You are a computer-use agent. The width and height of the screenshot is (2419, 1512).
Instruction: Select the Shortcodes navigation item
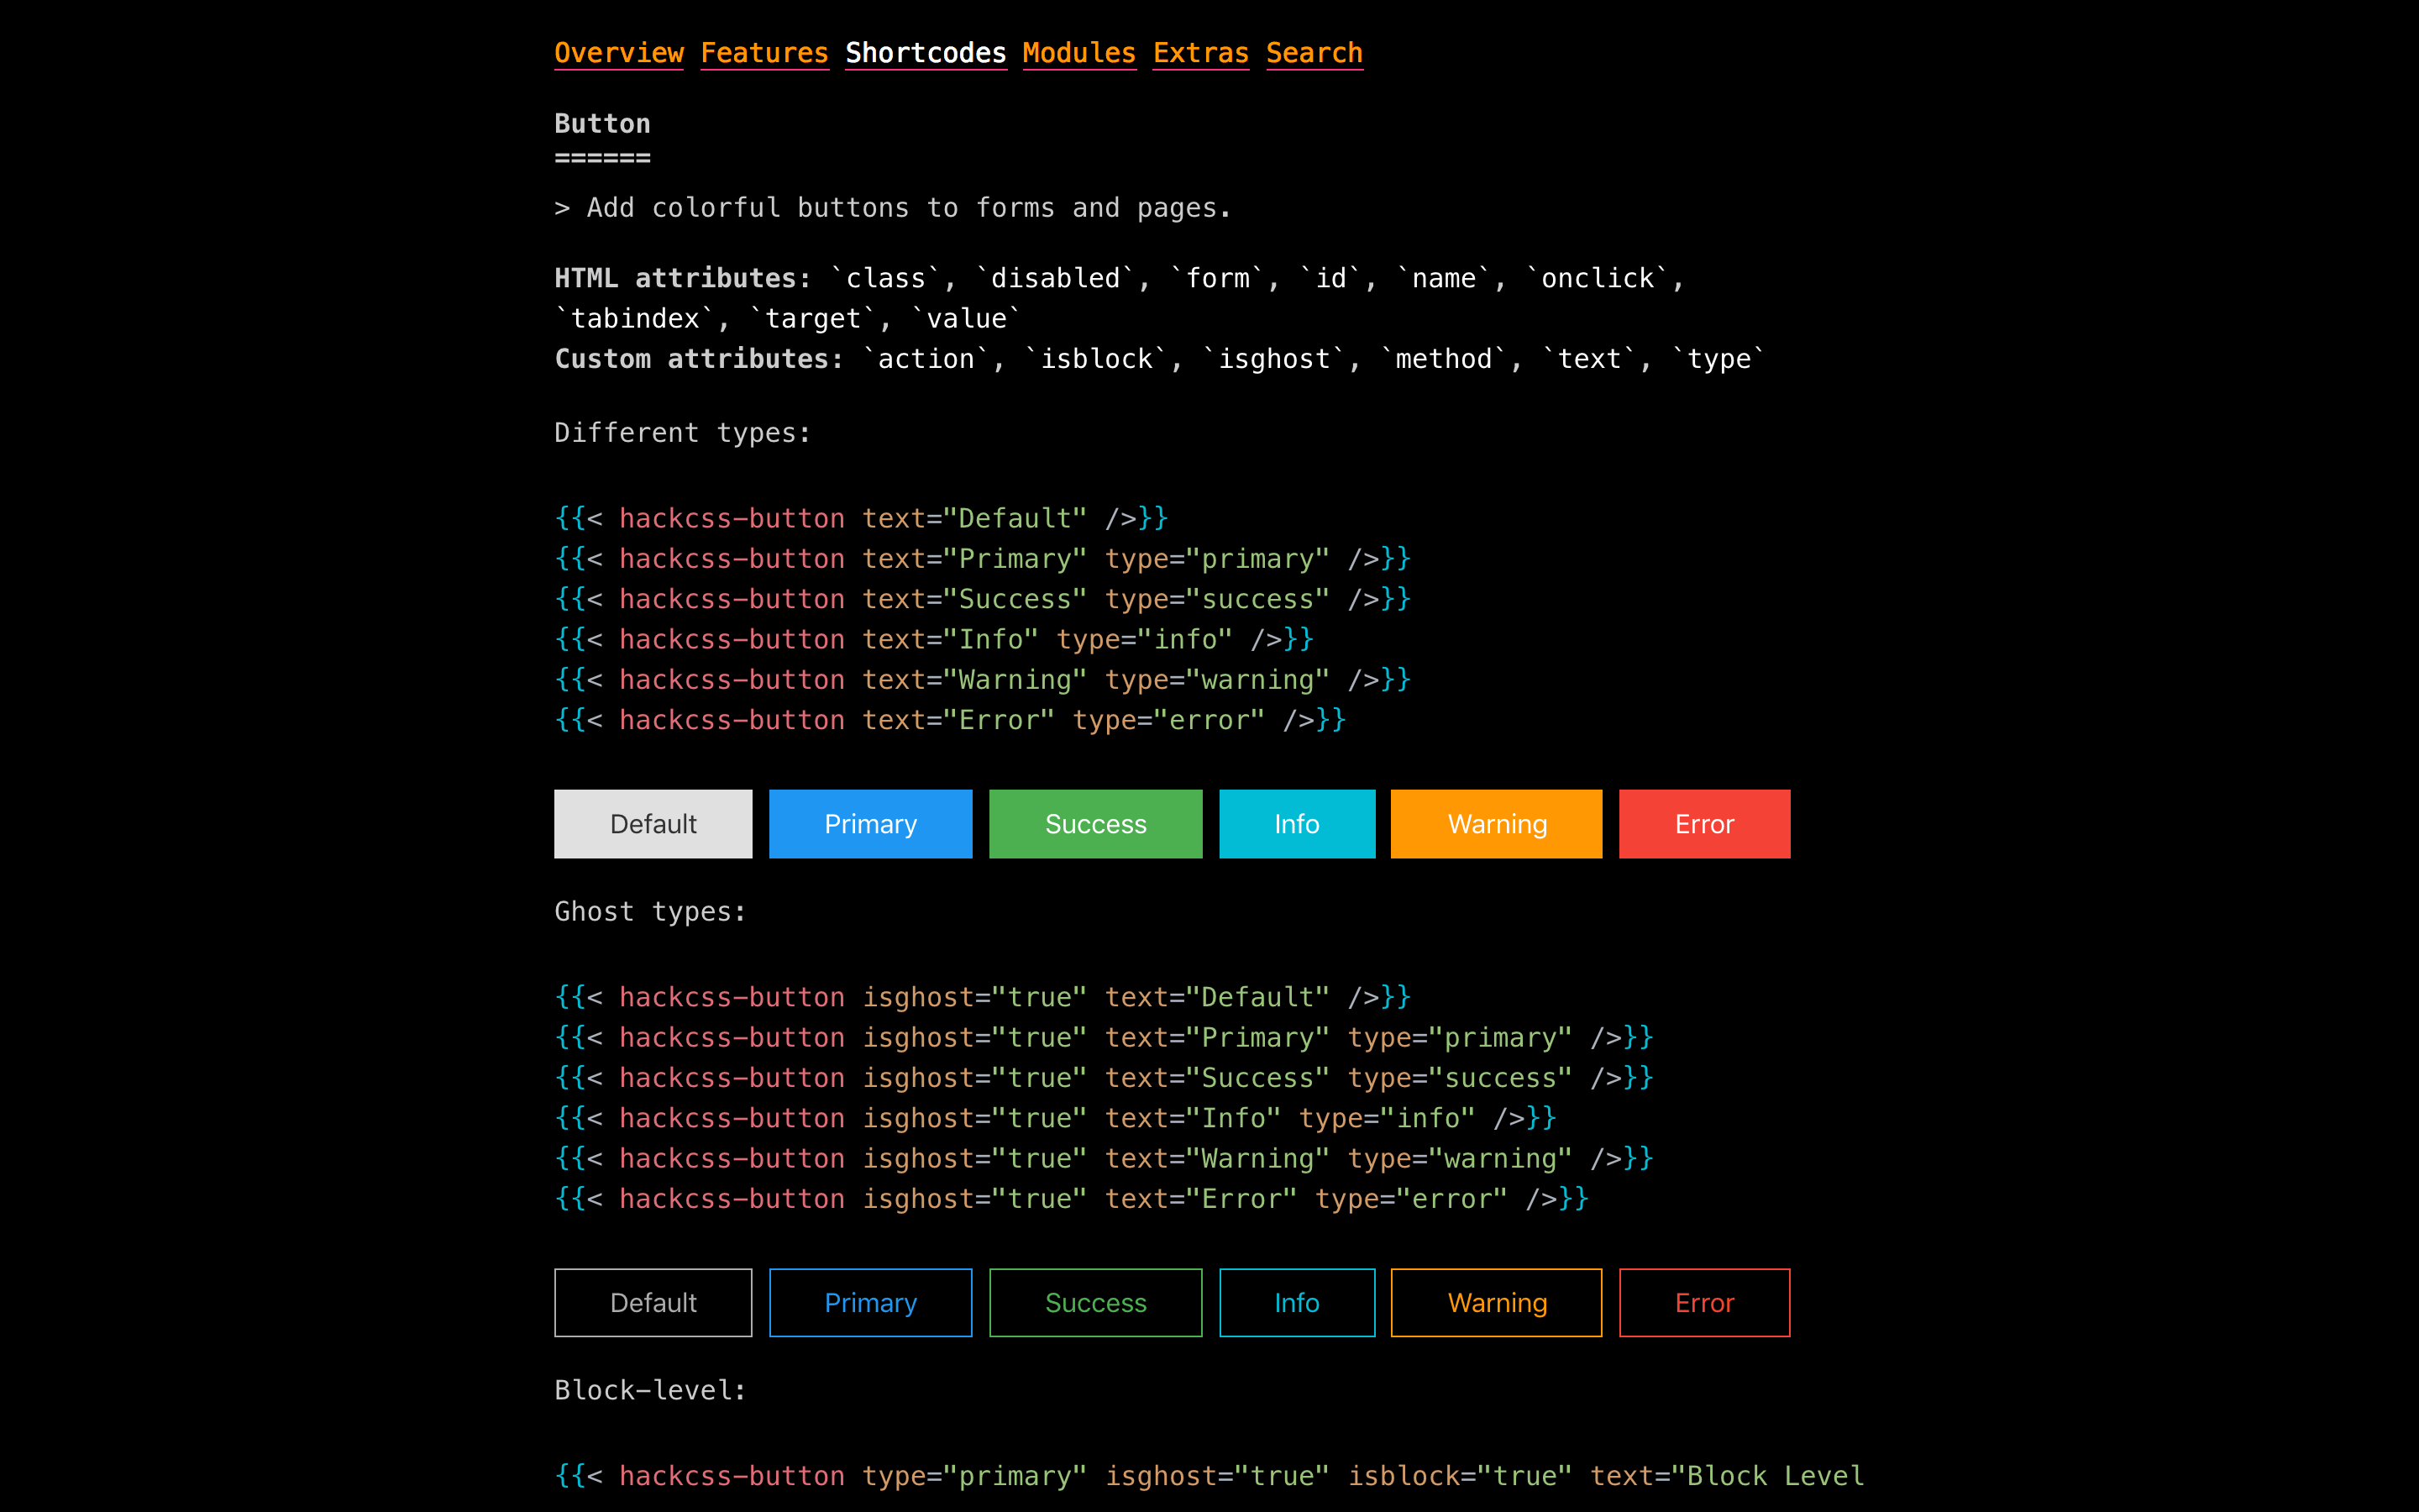coord(925,53)
